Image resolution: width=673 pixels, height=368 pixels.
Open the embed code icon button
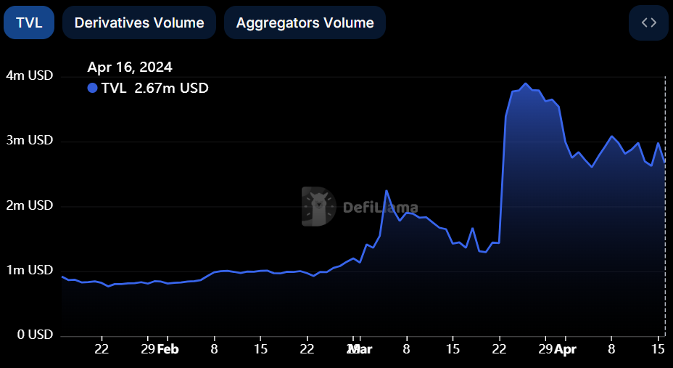coord(648,23)
